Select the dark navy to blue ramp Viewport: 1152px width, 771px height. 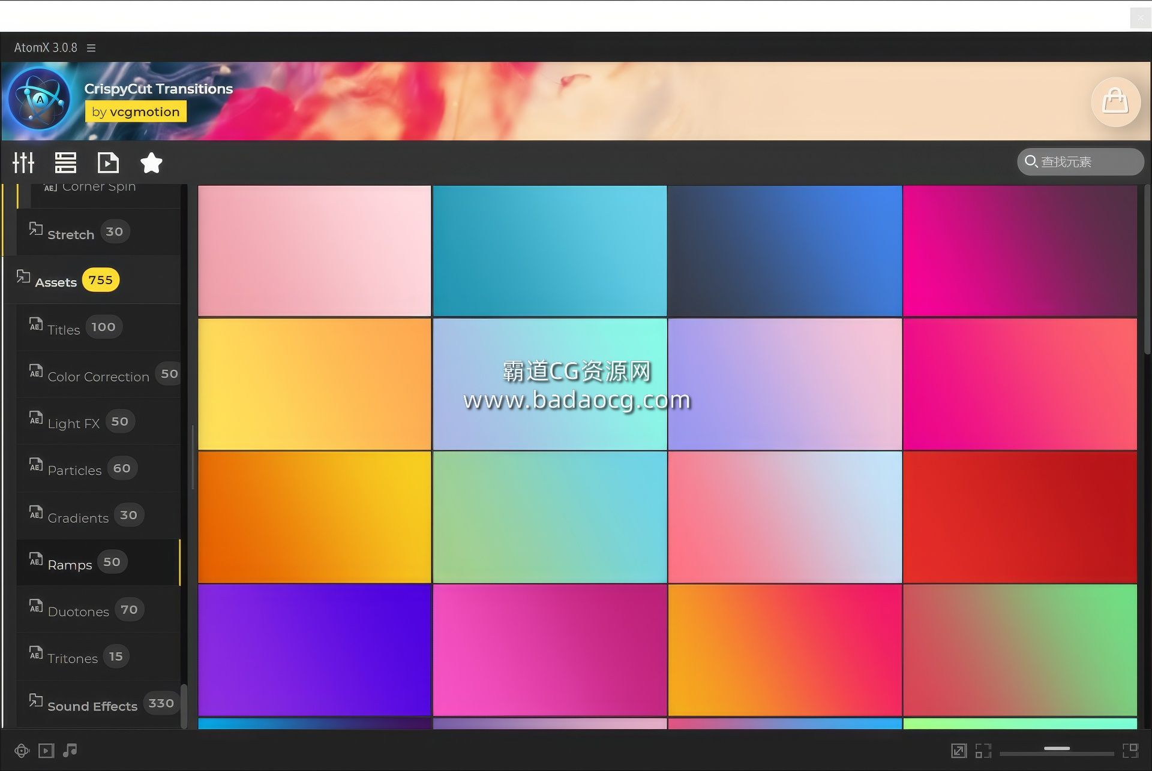coord(785,251)
